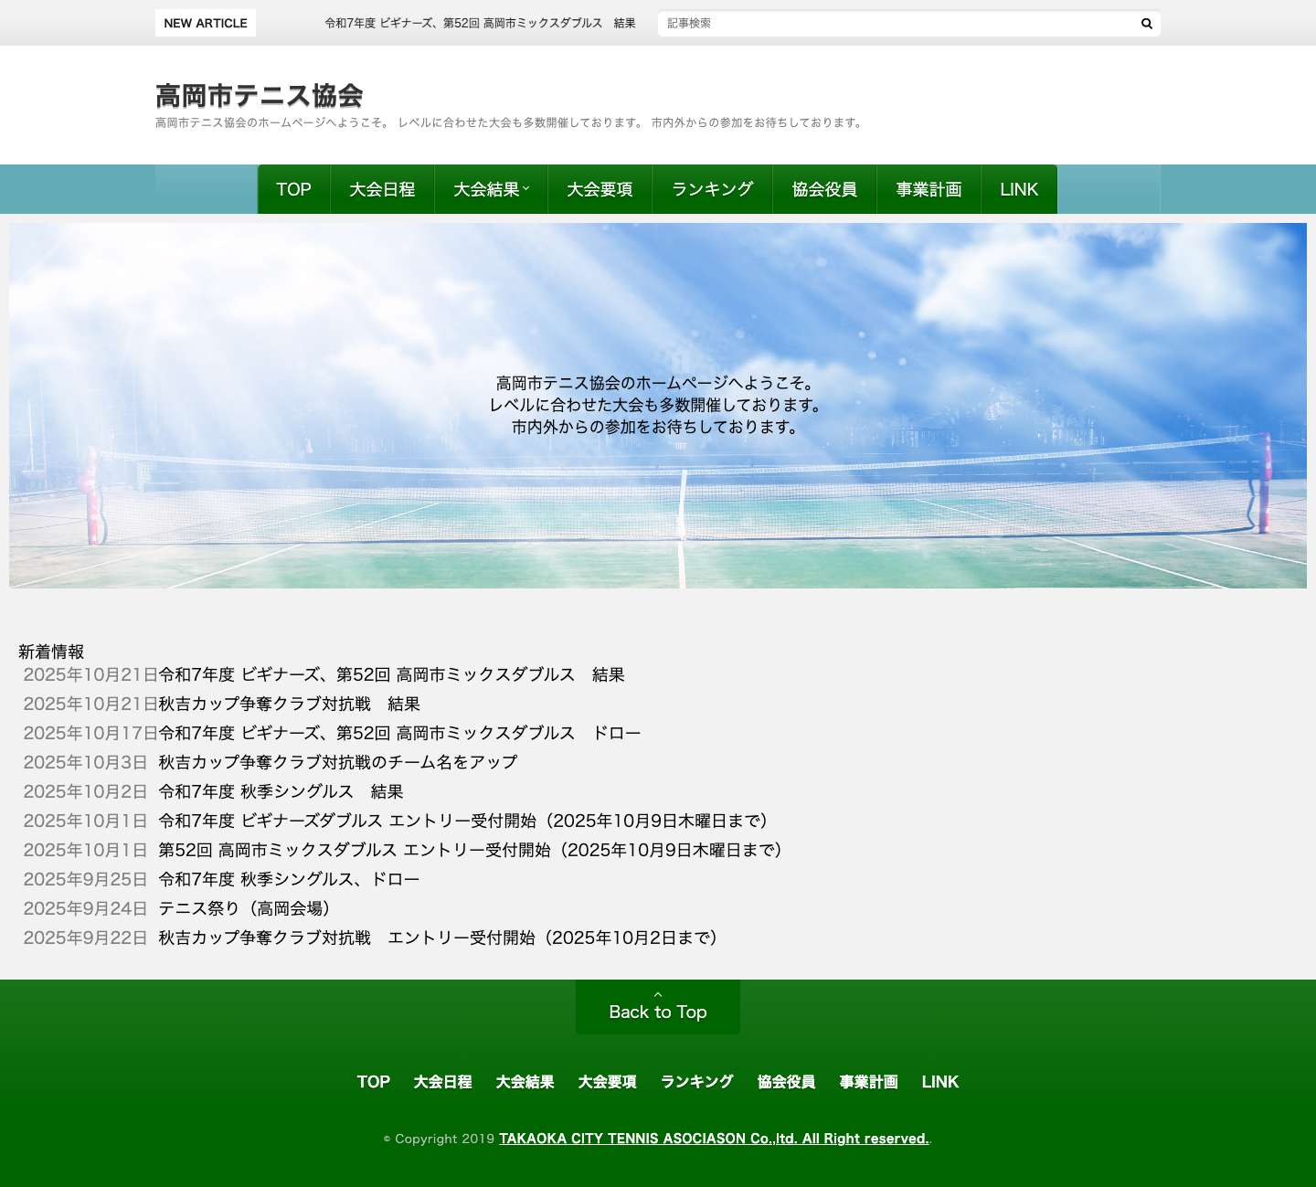Select TOP in the main navigation
Image resolution: width=1316 pixels, height=1187 pixels.
[292, 189]
